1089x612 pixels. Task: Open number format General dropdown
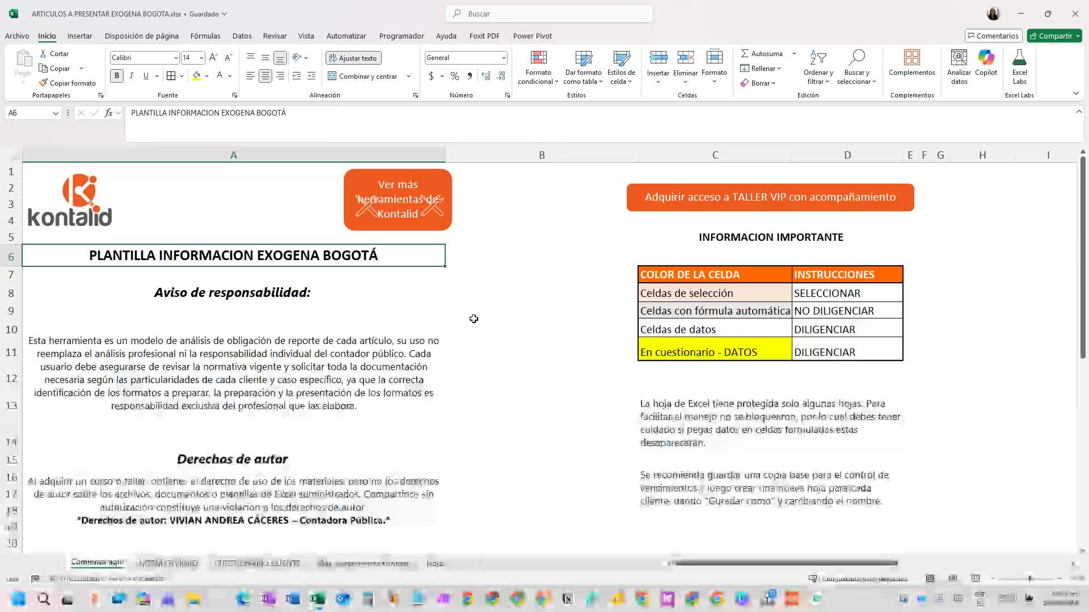click(x=503, y=58)
